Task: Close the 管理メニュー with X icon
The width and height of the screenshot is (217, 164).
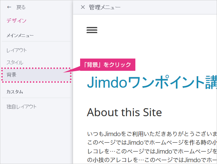Action: click(83, 7)
